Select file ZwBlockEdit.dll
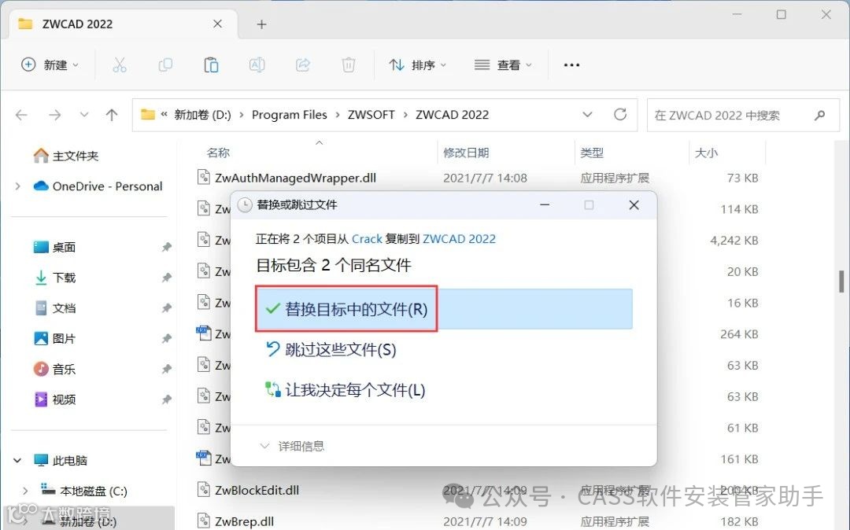The image size is (850, 530). [257, 491]
